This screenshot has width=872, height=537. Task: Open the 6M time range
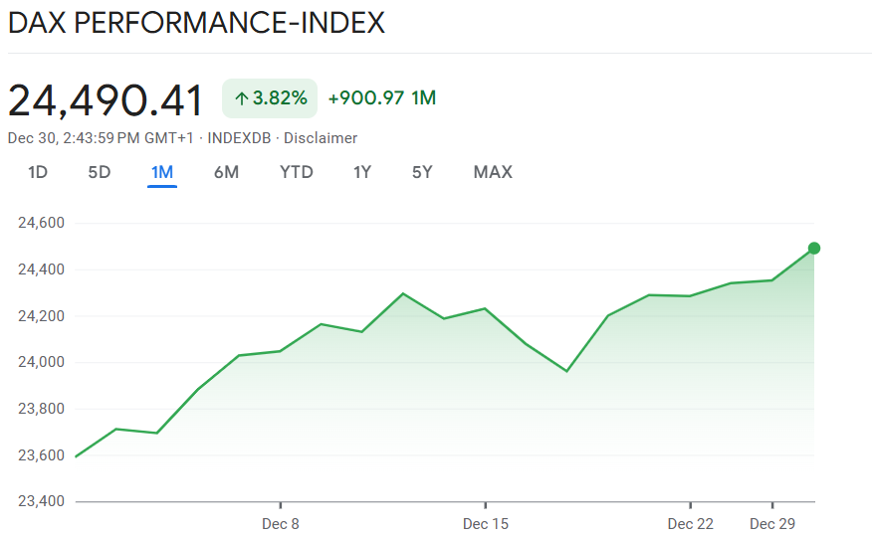[x=226, y=172]
